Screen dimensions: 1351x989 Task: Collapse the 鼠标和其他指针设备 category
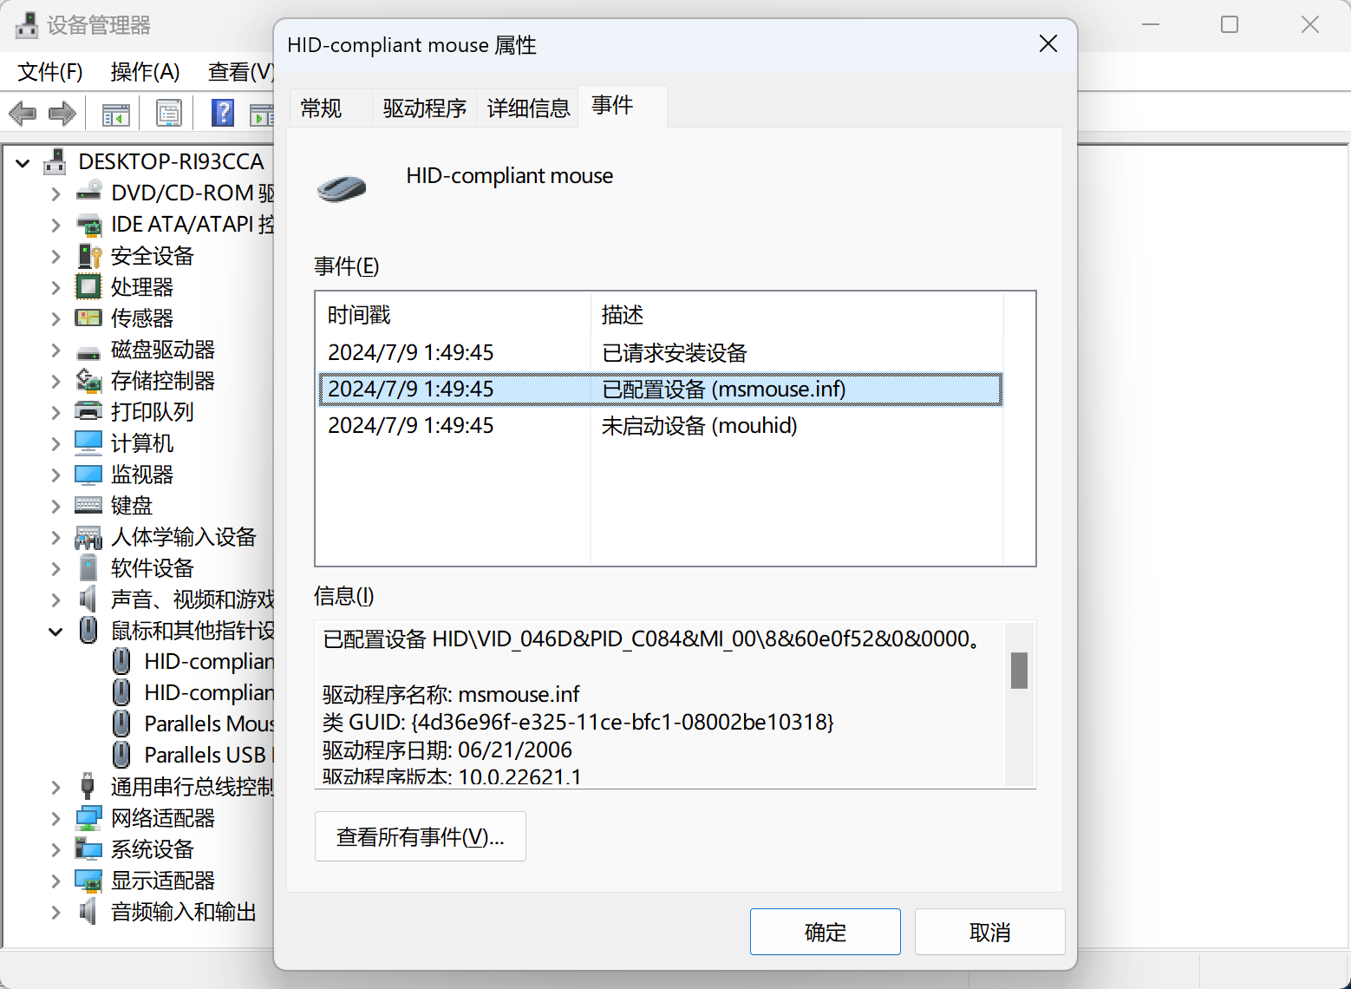point(55,631)
